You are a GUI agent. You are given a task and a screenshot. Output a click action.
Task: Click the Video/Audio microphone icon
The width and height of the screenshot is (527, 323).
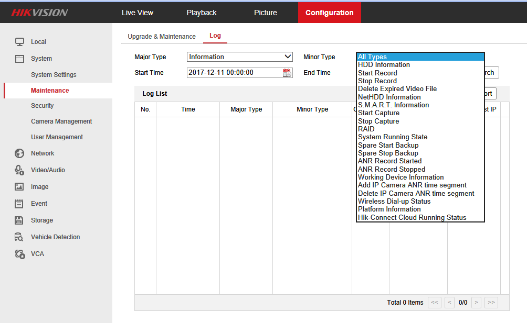tap(19, 170)
